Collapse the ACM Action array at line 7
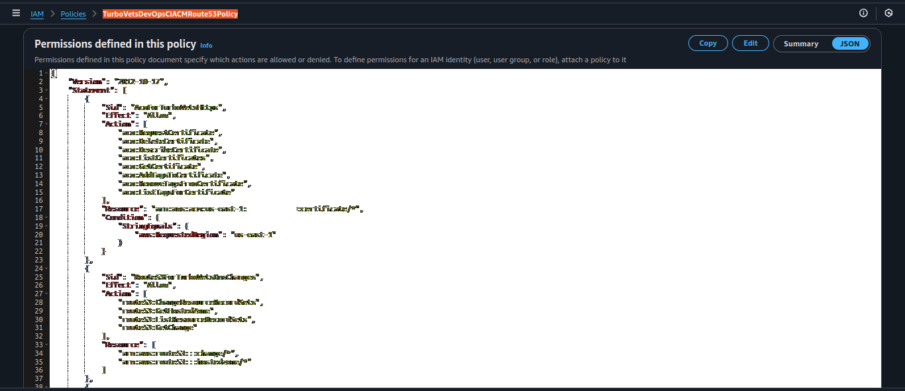The width and height of the screenshot is (905, 391). pyautogui.click(x=46, y=124)
